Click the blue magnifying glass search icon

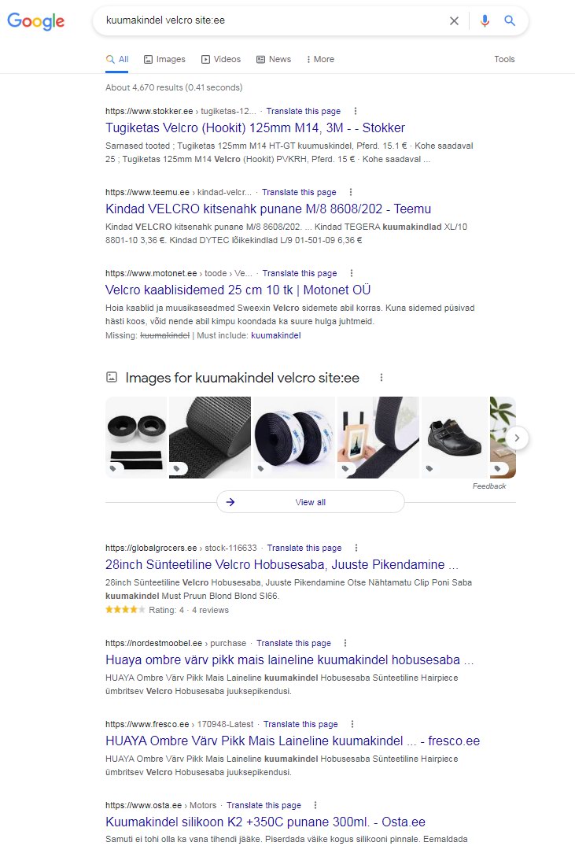pos(509,20)
